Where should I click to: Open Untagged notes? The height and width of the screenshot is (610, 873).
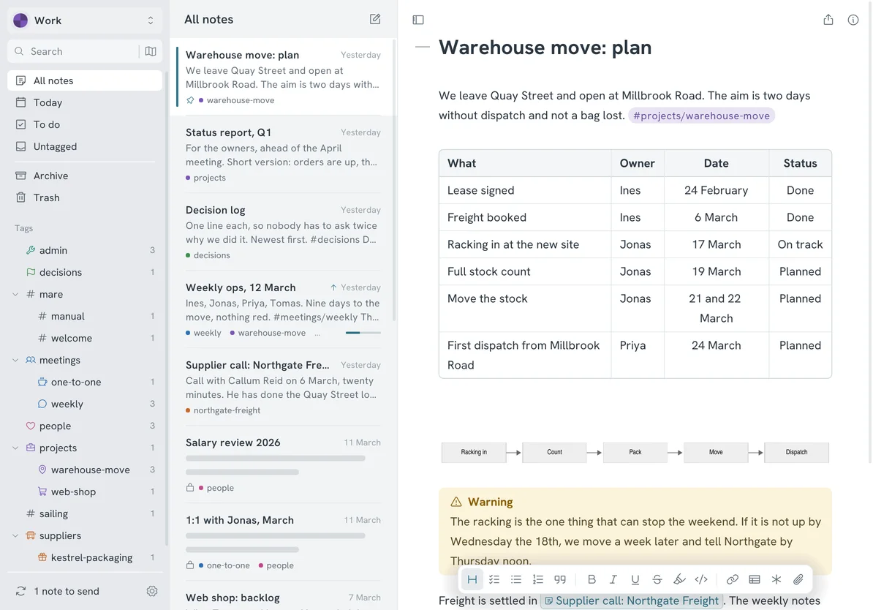[85, 146]
